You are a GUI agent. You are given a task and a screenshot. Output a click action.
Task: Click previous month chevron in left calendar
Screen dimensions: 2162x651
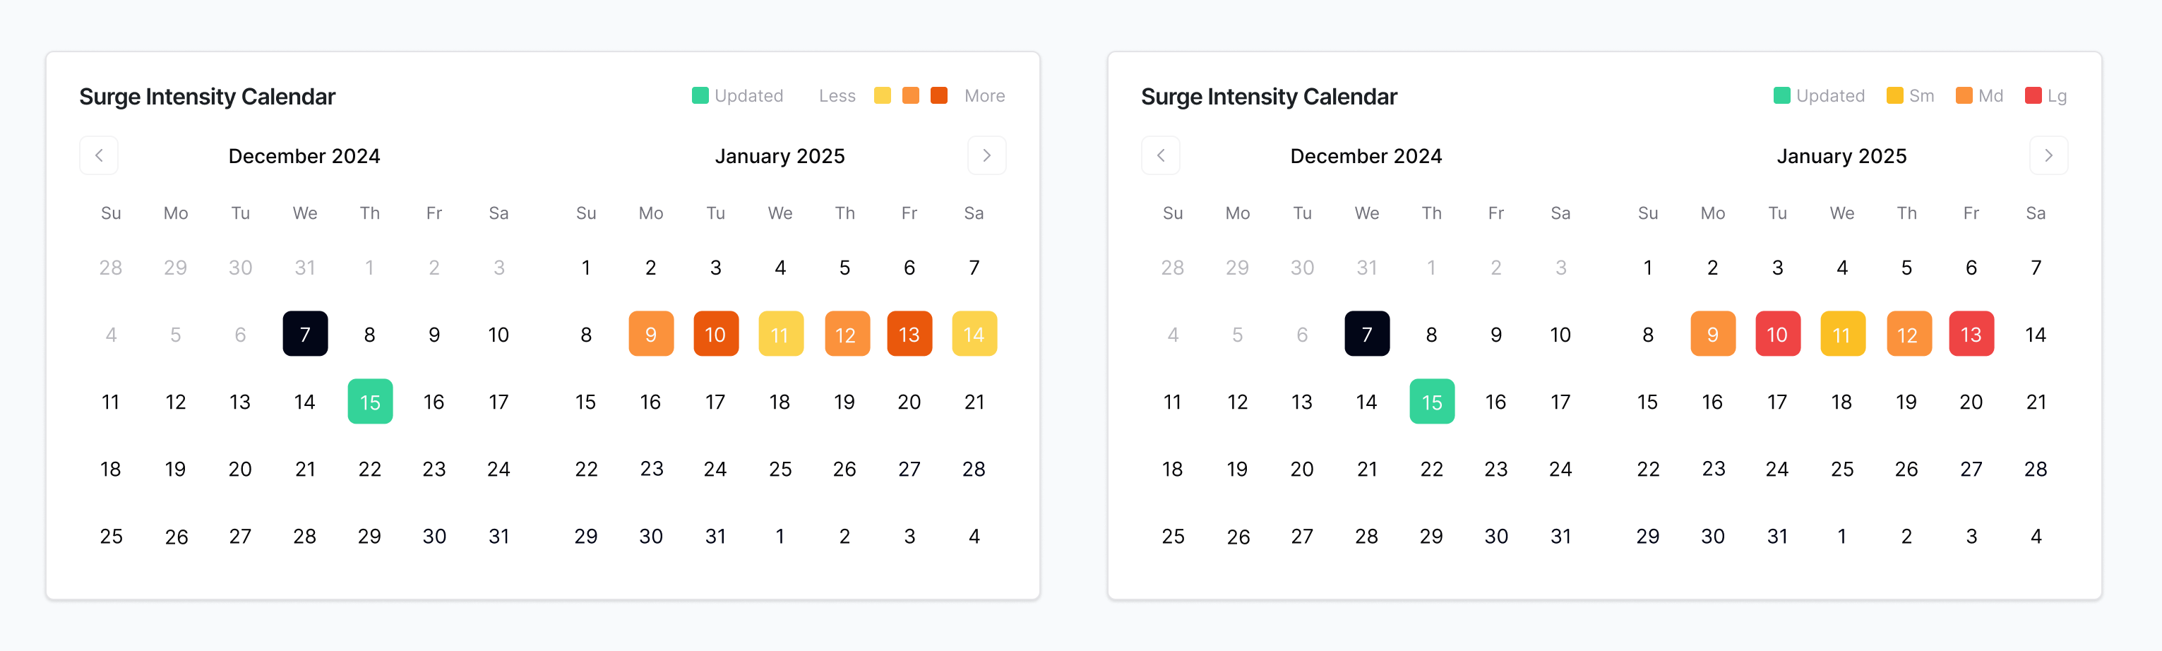coord(99,155)
